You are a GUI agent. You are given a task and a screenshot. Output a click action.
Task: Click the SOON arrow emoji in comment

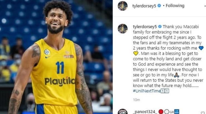point(176,112)
